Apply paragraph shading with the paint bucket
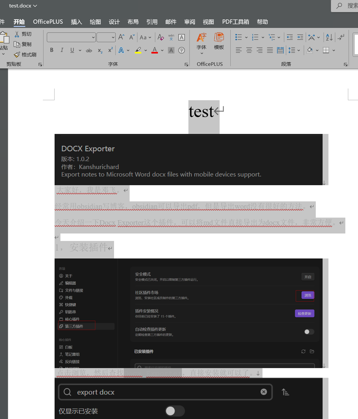Image resolution: width=358 pixels, height=419 pixels. [310, 50]
